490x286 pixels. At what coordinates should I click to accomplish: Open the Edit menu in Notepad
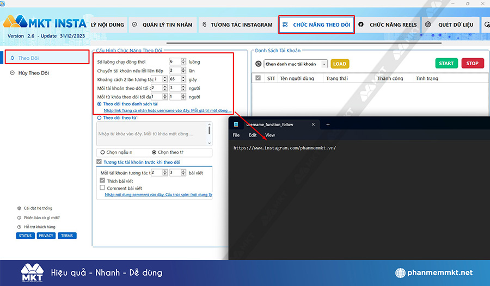(253, 135)
